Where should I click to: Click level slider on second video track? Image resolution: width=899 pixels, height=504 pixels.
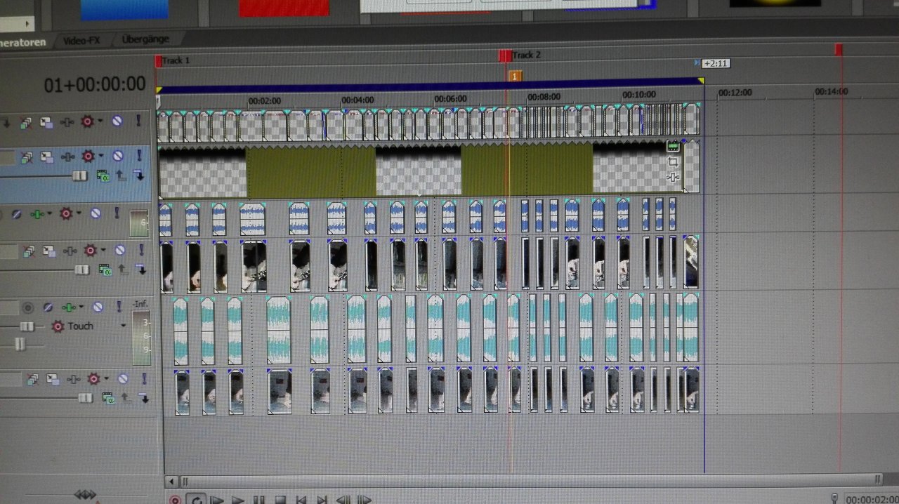(79, 175)
